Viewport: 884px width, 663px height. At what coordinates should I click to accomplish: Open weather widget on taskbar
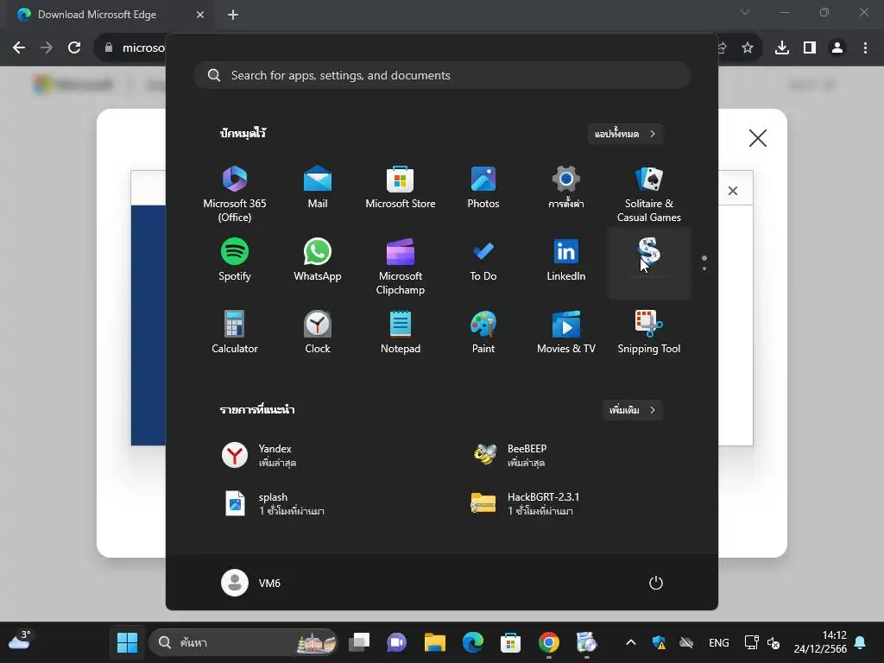click(20, 641)
